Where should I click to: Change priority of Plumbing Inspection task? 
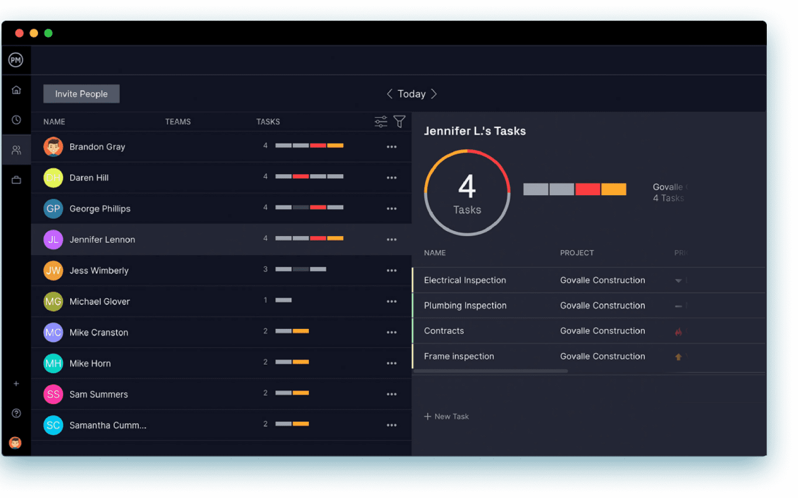click(678, 306)
